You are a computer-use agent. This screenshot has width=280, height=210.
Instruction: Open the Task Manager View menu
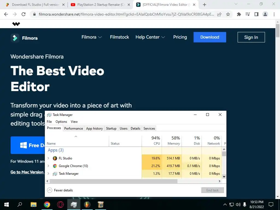pos(74,122)
